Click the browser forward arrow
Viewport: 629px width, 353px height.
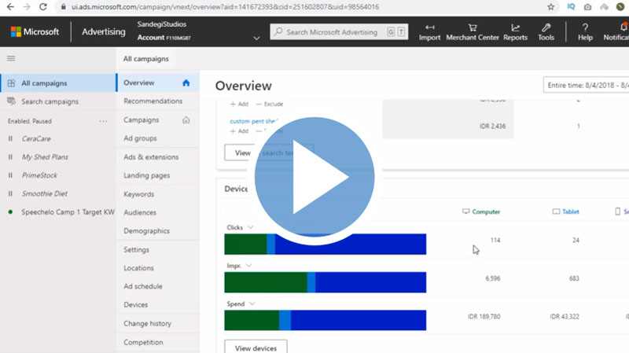(x=27, y=7)
